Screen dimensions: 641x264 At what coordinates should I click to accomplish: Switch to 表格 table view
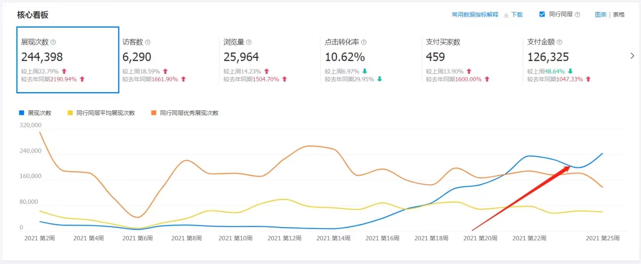619,15
